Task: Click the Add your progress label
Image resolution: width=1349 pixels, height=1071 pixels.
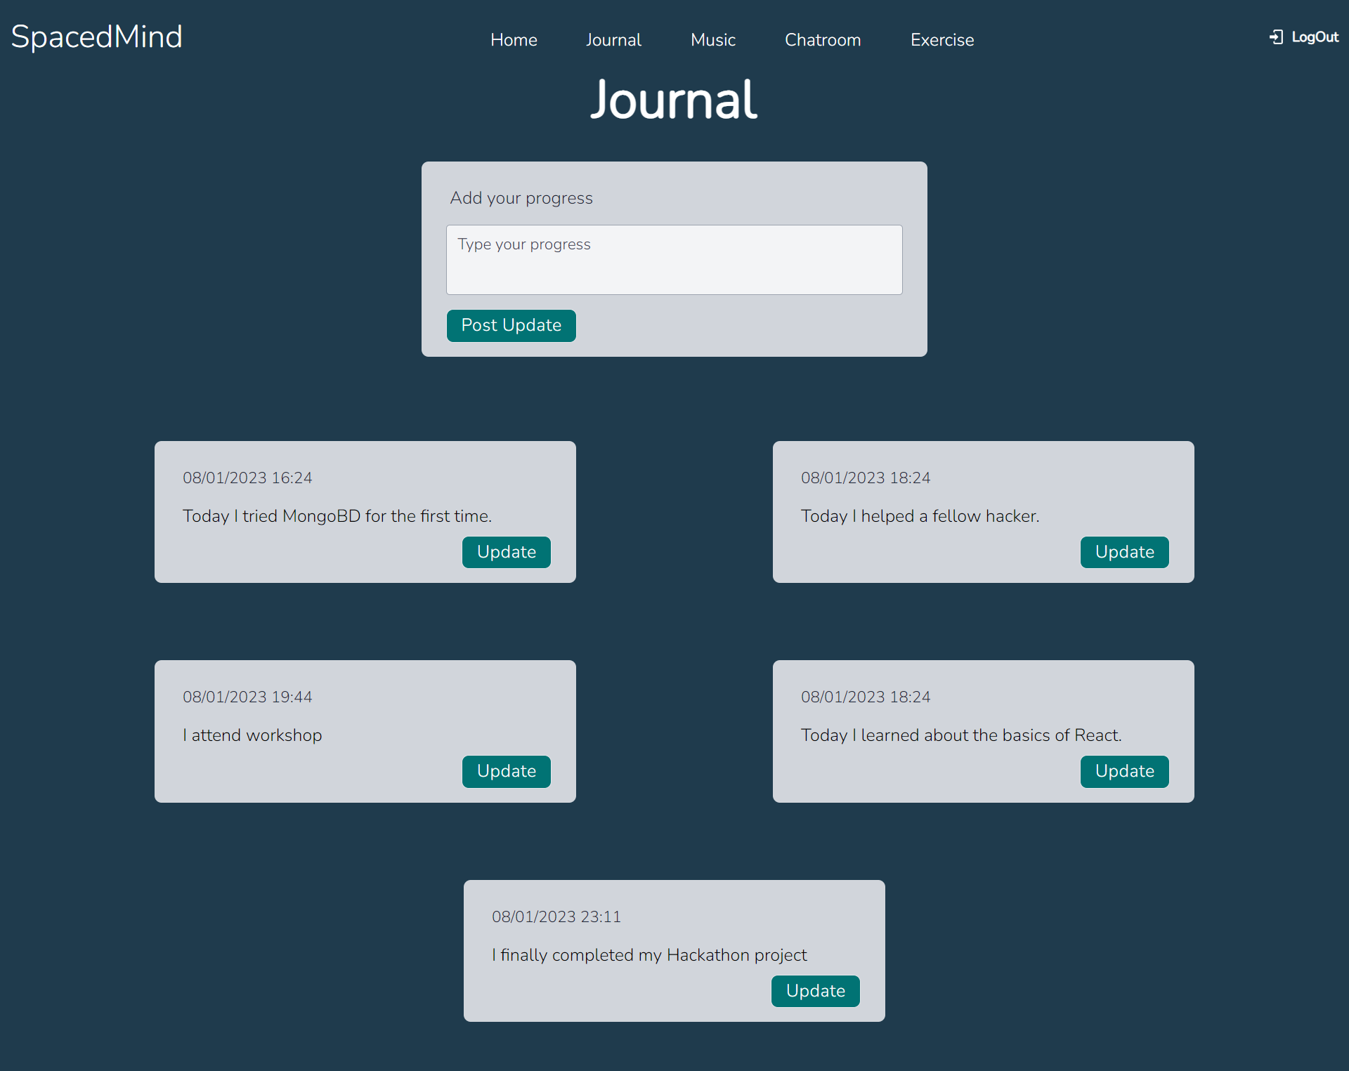Action: pos(521,198)
